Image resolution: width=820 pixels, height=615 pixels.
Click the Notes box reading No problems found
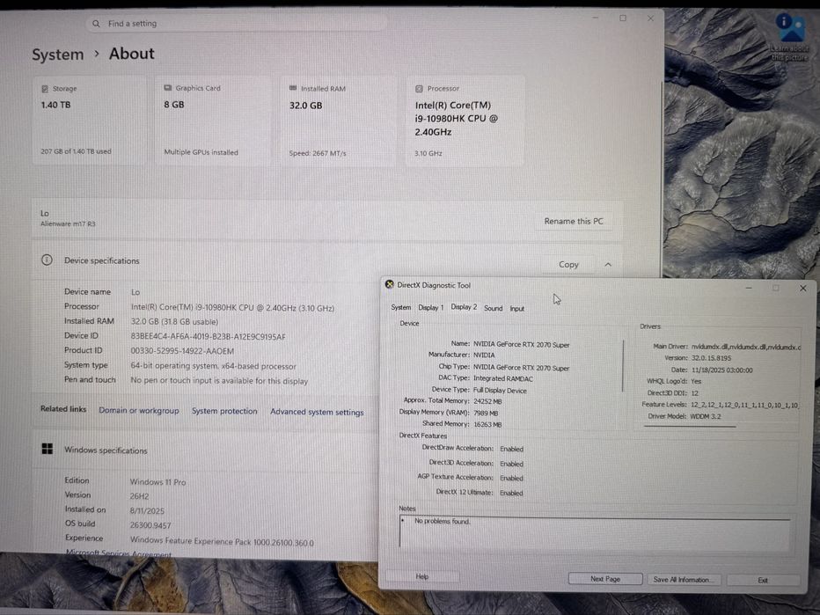595,531
